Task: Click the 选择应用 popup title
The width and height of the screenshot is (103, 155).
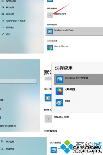Action: tap(64, 68)
